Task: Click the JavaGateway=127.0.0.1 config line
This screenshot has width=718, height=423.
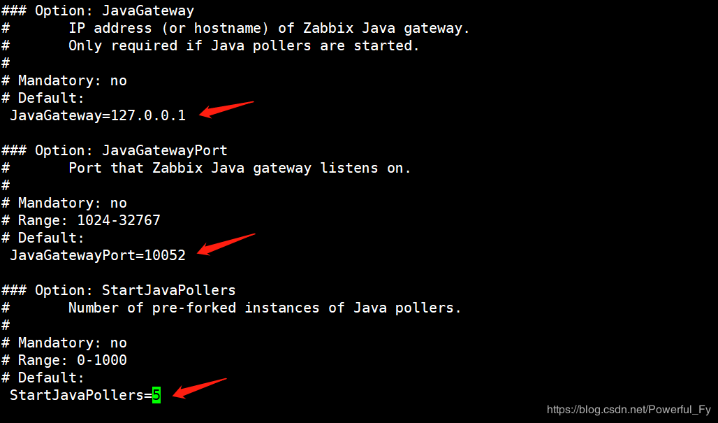Action: (x=98, y=115)
